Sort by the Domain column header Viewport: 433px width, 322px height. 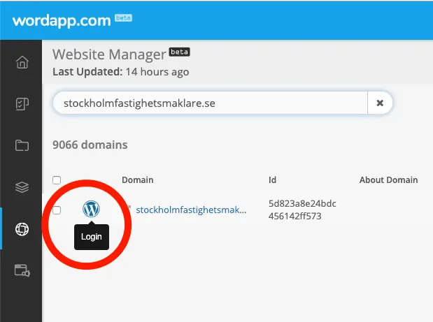138,180
